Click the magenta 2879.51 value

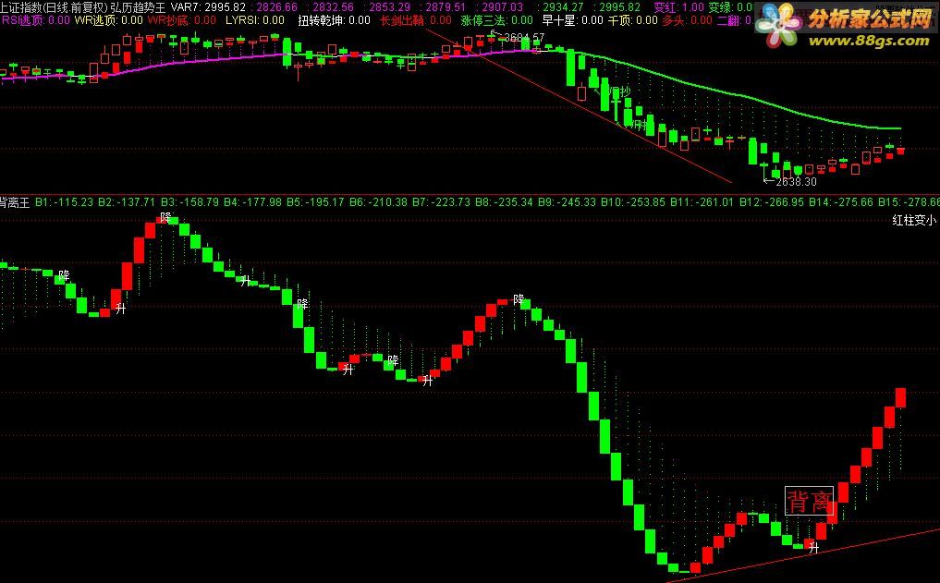pos(446,7)
